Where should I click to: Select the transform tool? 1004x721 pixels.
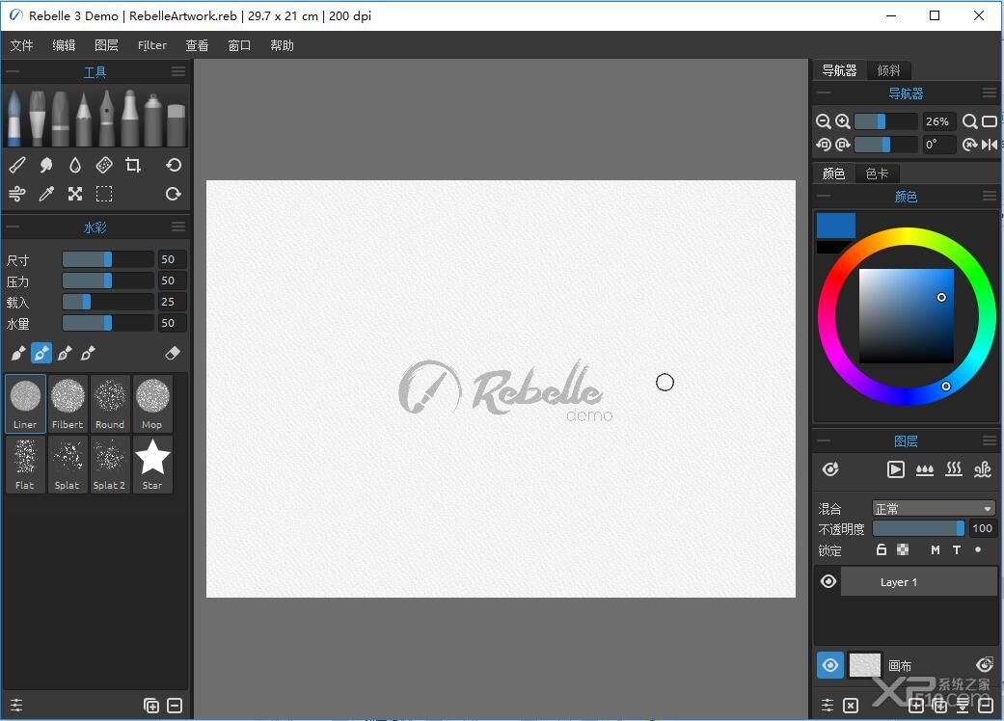[75, 194]
